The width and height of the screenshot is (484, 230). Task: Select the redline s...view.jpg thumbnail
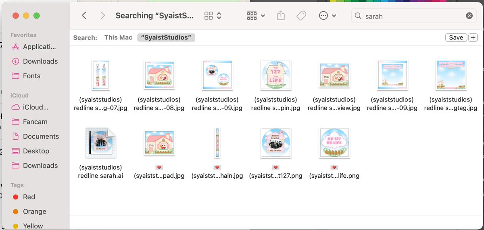[334, 75]
